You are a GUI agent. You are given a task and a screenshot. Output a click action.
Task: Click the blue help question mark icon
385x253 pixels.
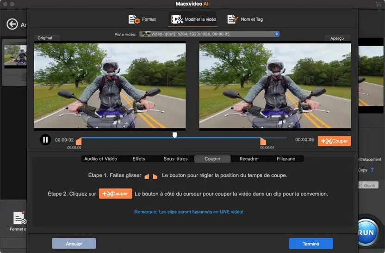tap(372, 170)
